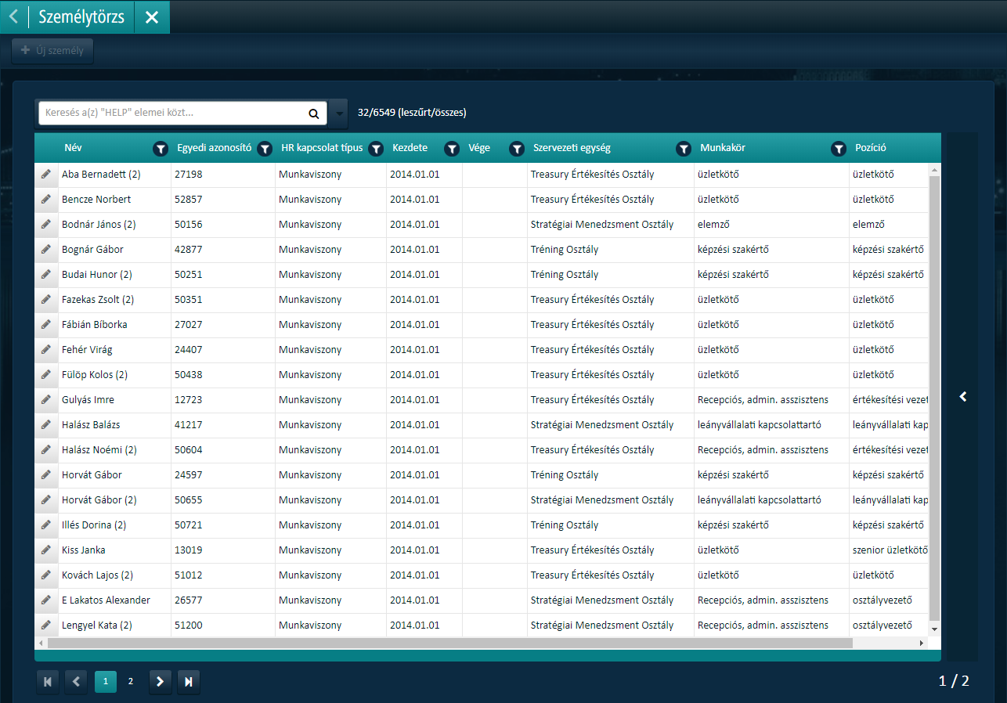Open the Vége column filter
Image resolution: width=1007 pixels, height=703 pixels.
click(517, 148)
